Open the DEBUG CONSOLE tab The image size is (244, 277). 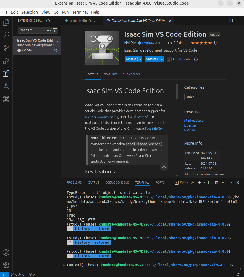click(x=117, y=182)
